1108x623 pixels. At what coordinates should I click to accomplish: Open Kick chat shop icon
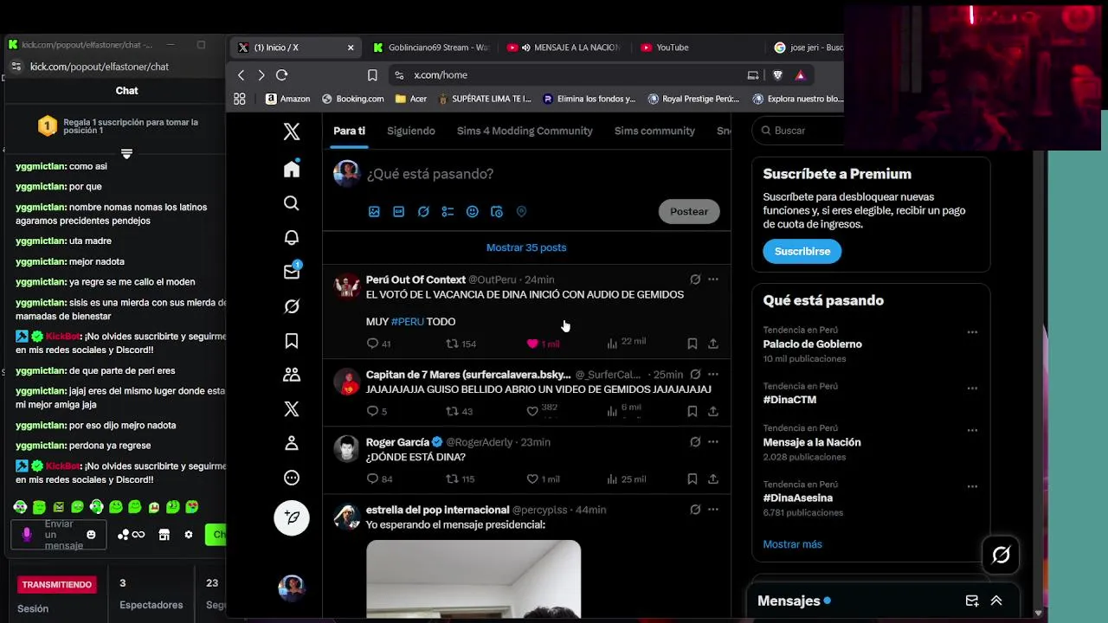pos(164,535)
